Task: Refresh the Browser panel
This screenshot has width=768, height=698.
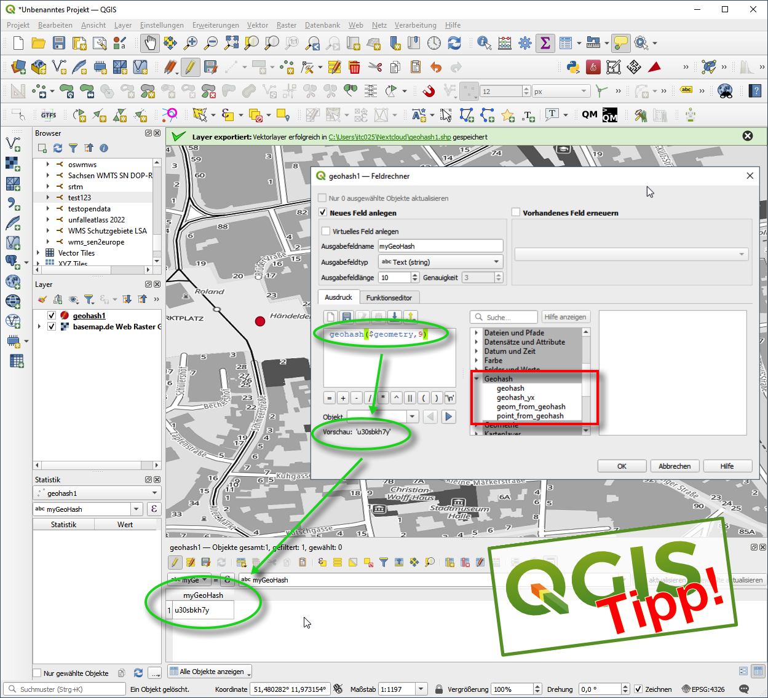Action: 58,148
